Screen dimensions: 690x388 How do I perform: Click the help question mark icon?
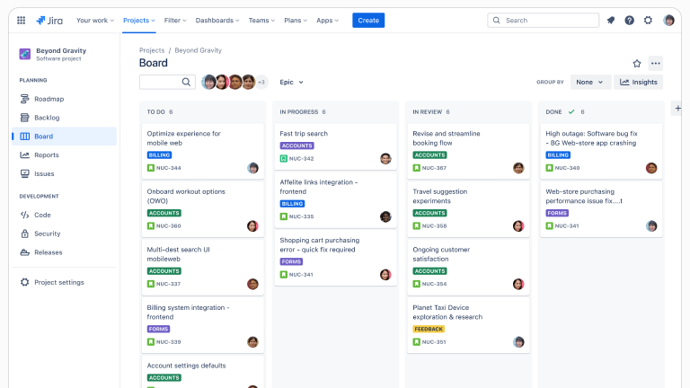pyautogui.click(x=629, y=20)
